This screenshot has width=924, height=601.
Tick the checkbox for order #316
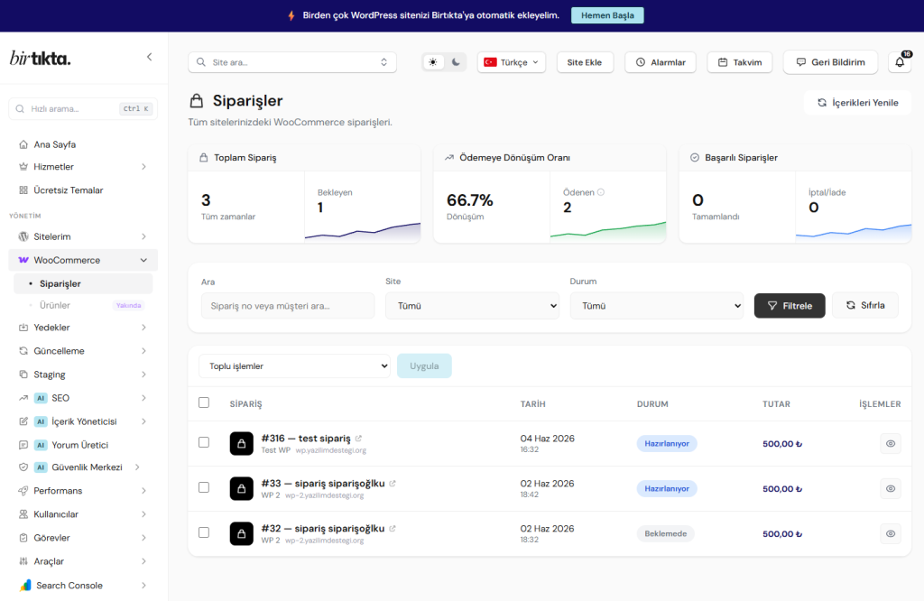tap(204, 442)
